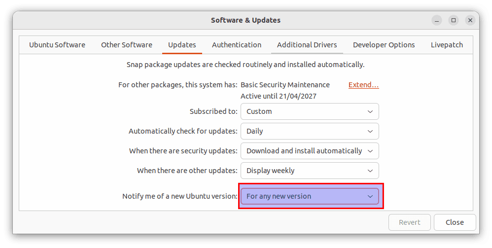Open the security updates action dropdown
This screenshot has width=492, height=248.
pyautogui.click(x=310, y=151)
